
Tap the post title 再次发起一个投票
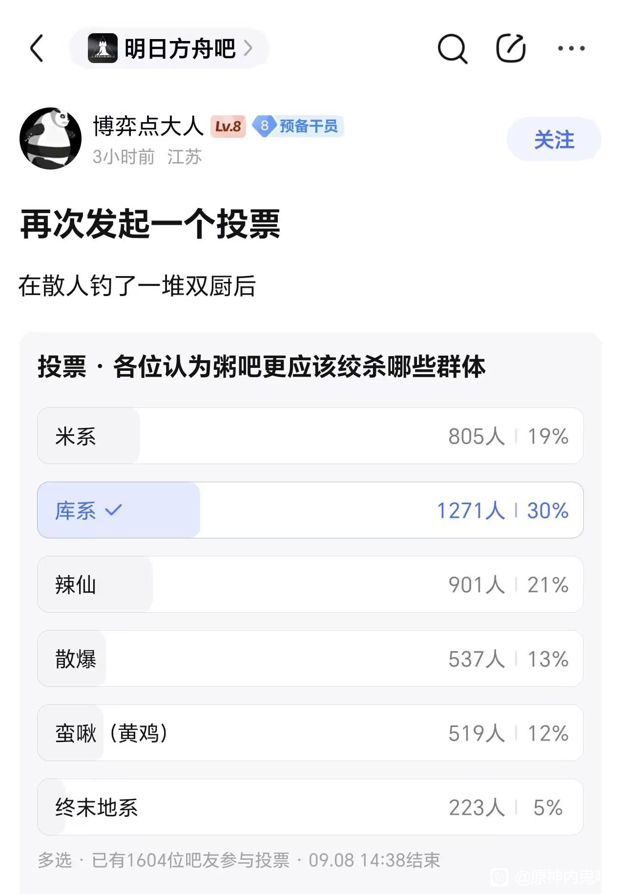(x=150, y=224)
